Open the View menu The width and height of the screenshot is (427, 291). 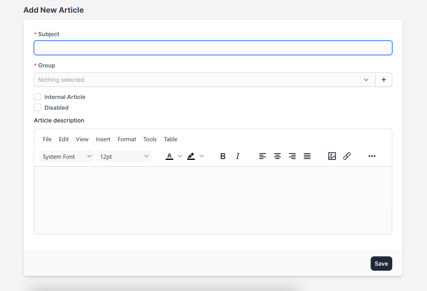82,139
